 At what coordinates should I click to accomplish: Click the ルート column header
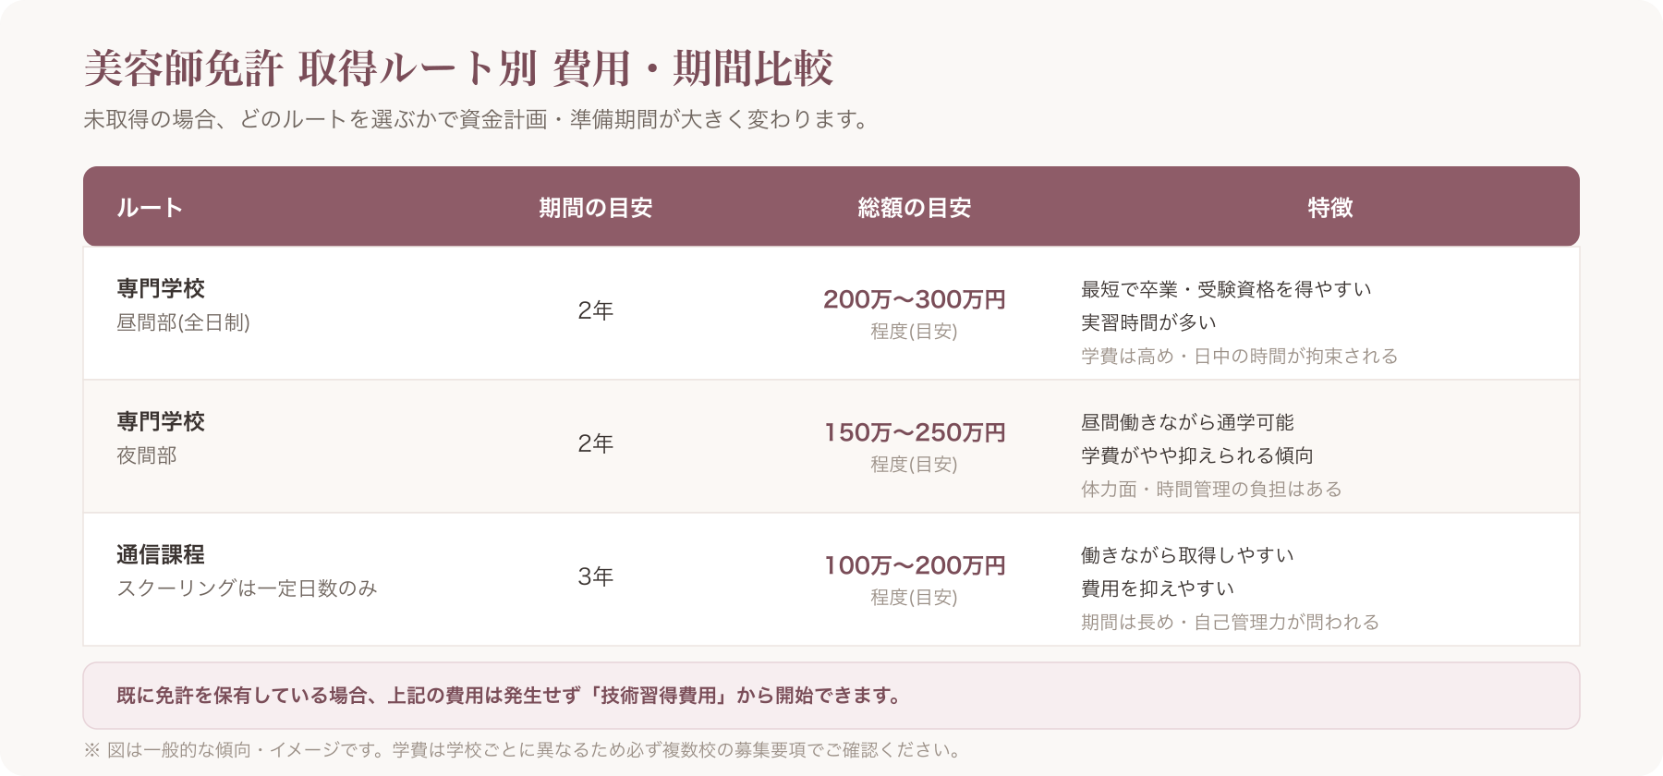(x=150, y=208)
